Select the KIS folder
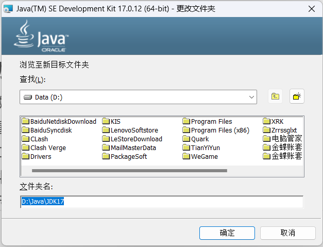323x247 pixels. tap(111, 122)
